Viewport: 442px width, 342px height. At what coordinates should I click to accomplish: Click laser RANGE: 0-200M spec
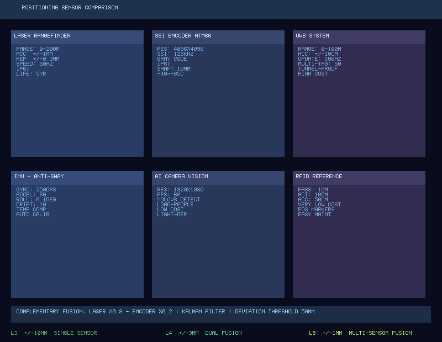(x=38, y=49)
